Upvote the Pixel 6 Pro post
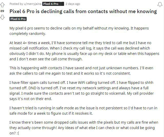Screen dimensions: 164x137 [x=2, y=5]
